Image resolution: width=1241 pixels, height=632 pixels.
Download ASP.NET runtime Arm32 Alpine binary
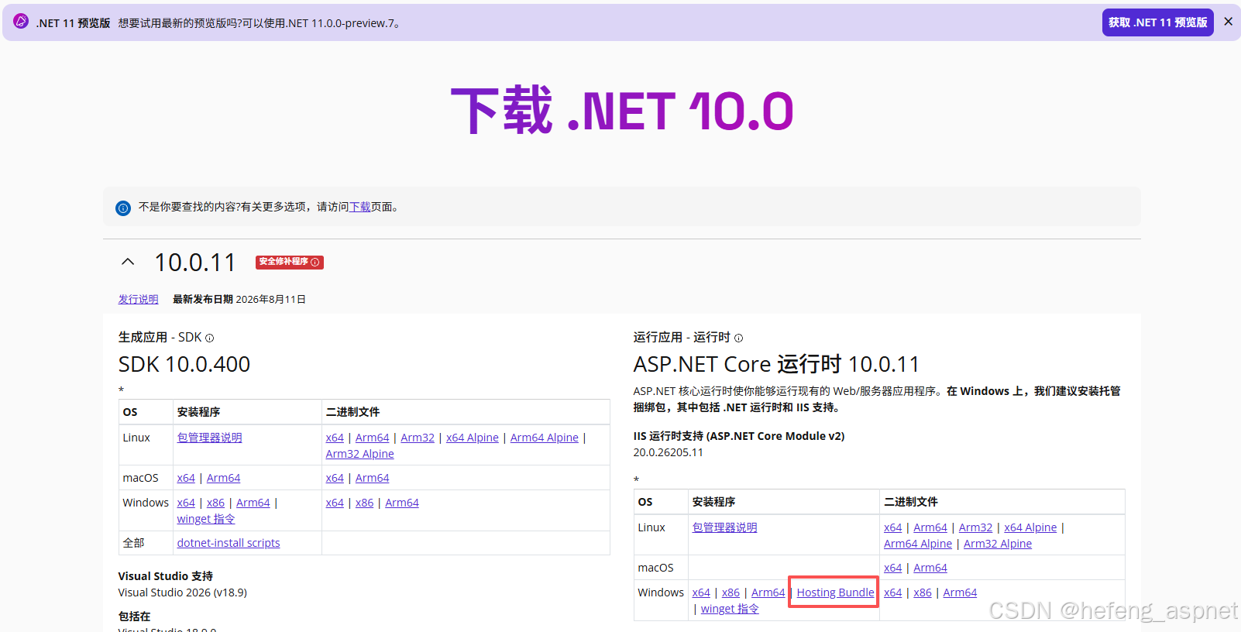pos(998,544)
